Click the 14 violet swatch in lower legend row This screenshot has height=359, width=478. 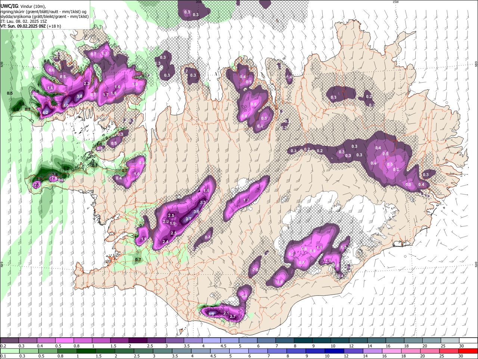coord(372,351)
